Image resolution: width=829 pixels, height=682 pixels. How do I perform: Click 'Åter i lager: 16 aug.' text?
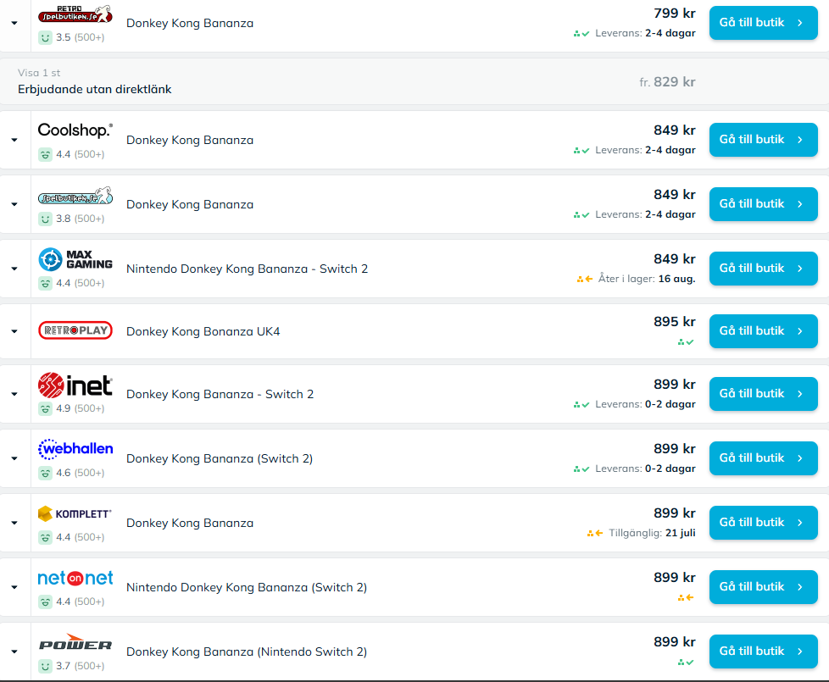tap(647, 279)
